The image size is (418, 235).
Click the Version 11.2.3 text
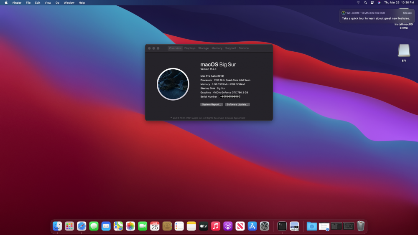[x=208, y=69]
